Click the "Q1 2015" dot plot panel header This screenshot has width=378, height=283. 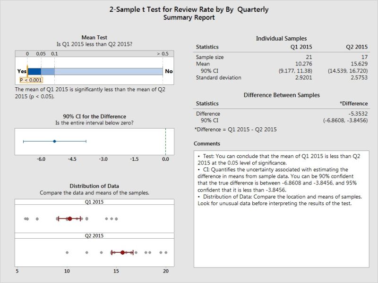click(x=94, y=202)
